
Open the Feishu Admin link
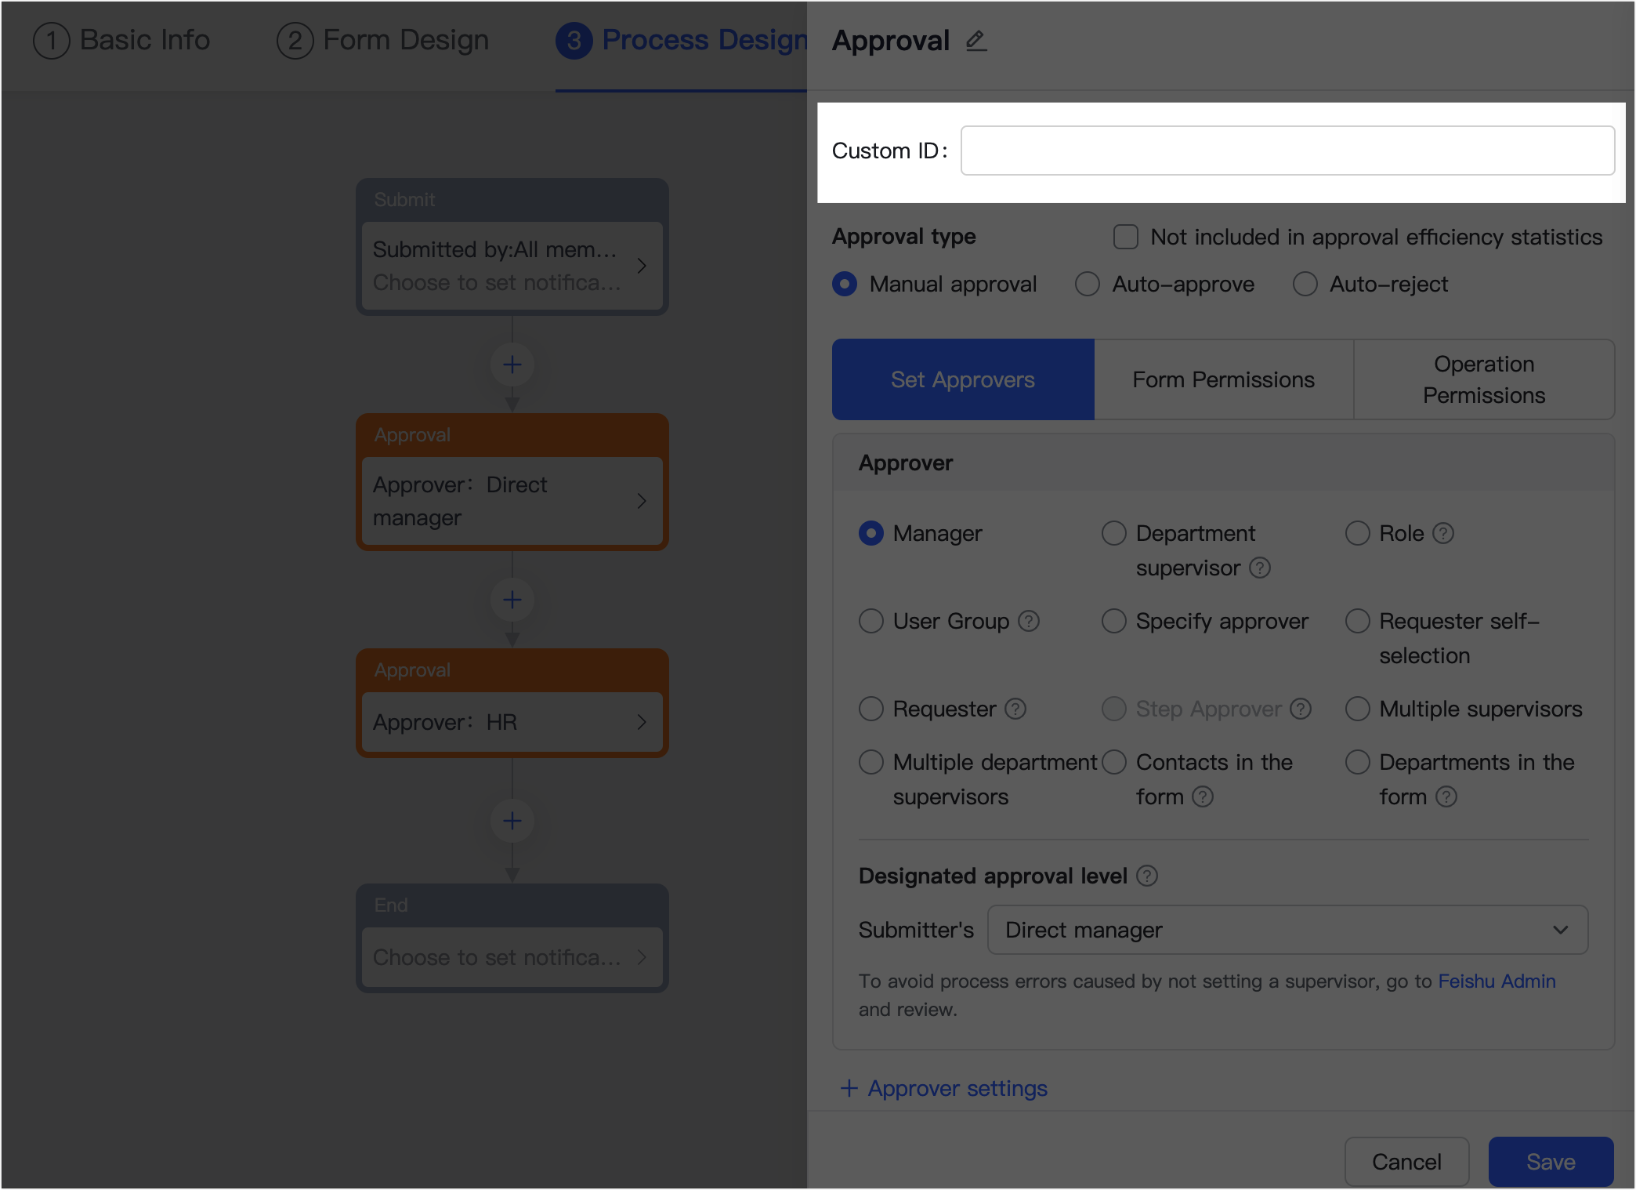pos(1497,981)
